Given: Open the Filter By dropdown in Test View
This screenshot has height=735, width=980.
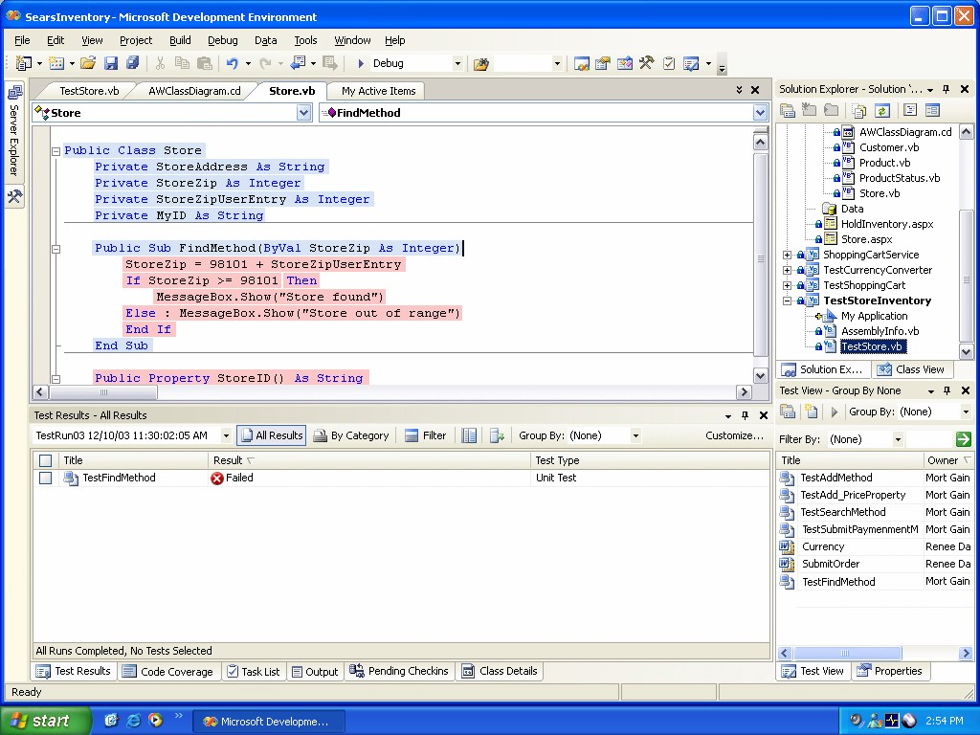Looking at the screenshot, I should tap(898, 439).
